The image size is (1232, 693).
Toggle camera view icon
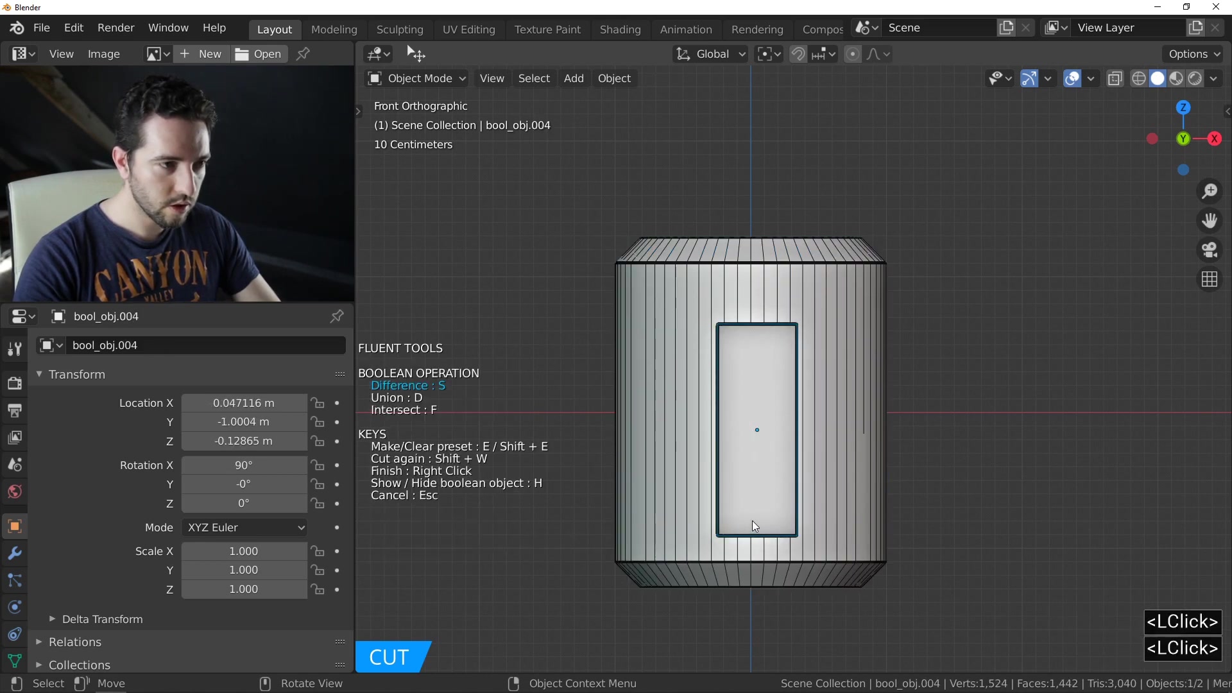[x=1210, y=250]
